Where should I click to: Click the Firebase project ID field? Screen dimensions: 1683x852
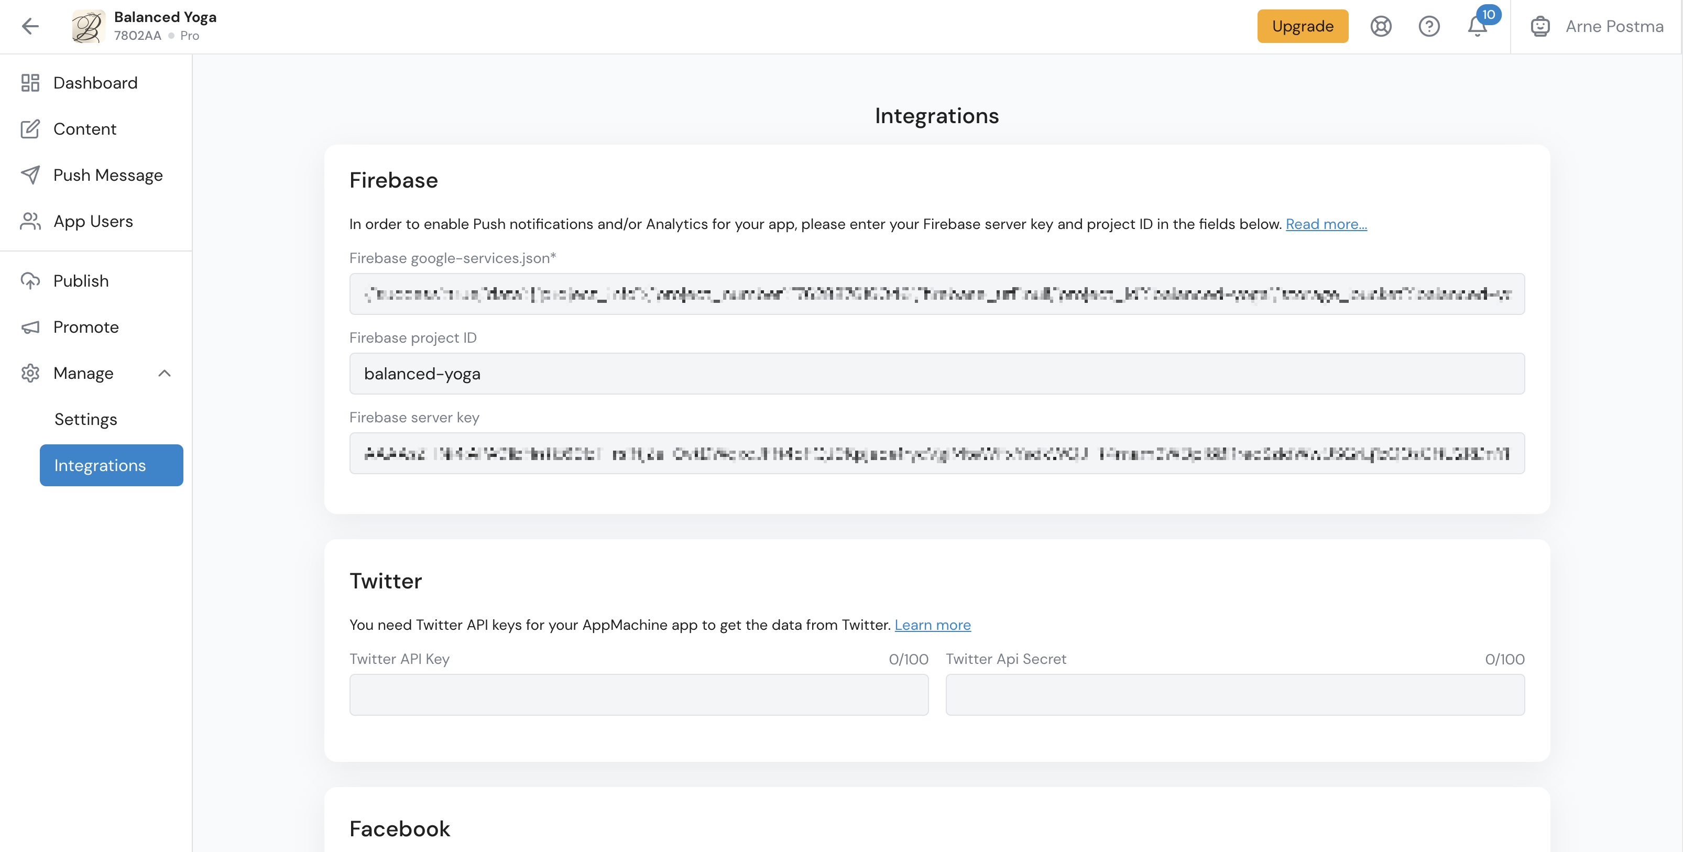(x=936, y=374)
